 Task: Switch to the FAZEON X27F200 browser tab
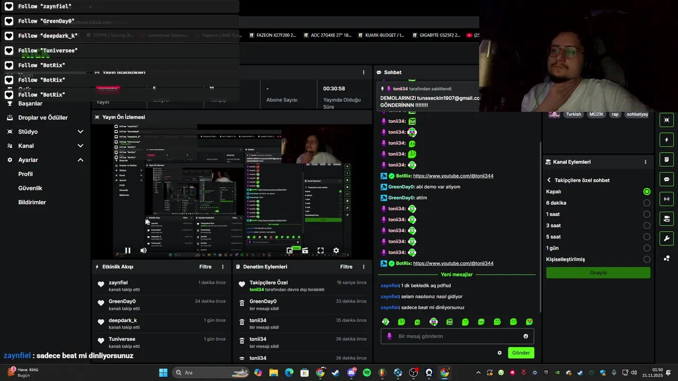point(272,35)
